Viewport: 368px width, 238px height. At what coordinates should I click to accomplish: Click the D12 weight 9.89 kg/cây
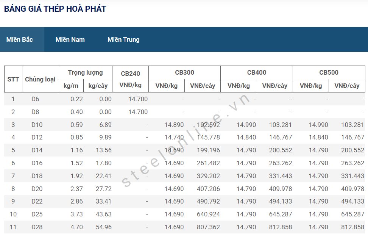click(x=105, y=138)
